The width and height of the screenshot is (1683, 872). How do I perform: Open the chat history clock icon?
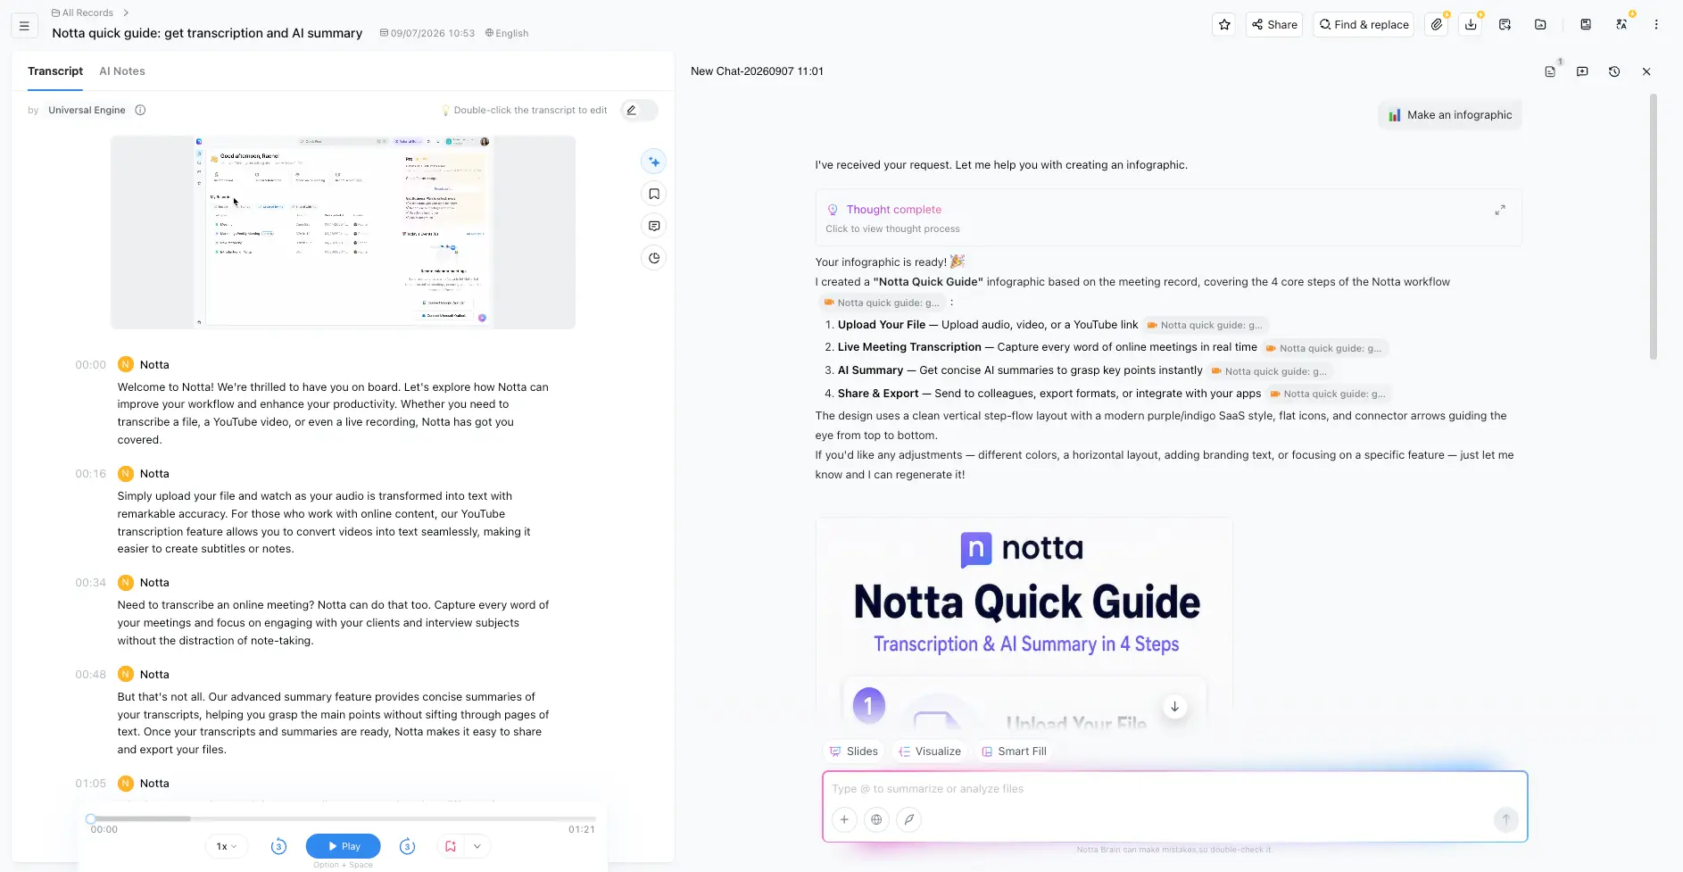1614,71
